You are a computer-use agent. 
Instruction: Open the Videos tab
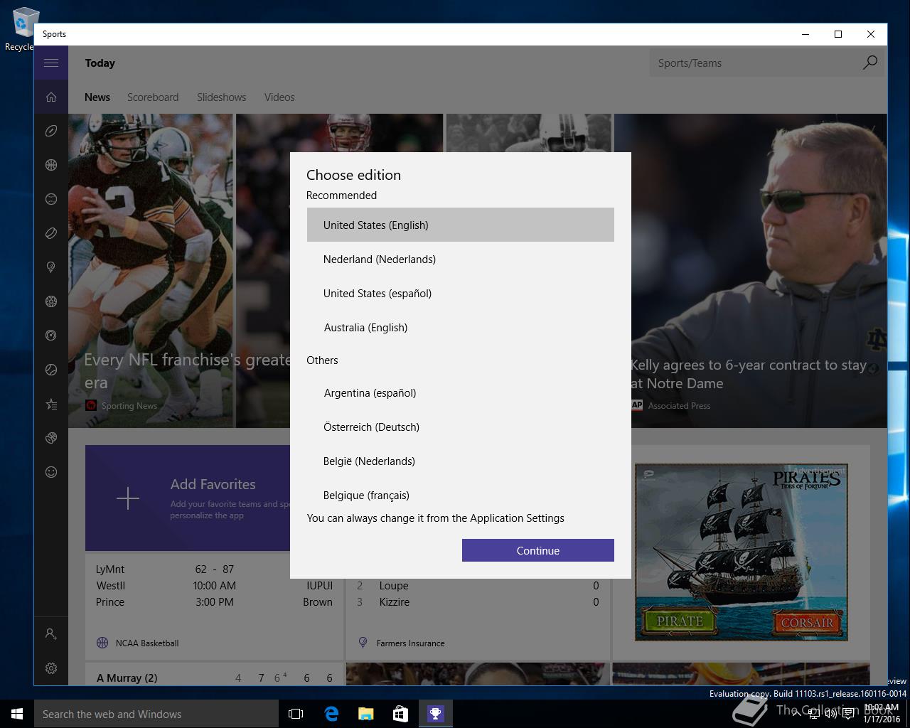coord(279,97)
